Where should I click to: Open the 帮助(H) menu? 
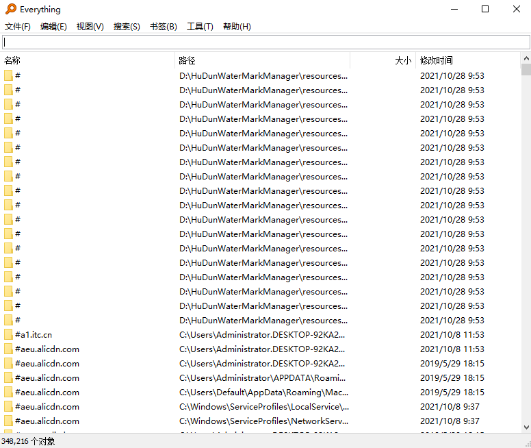click(237, 27)
